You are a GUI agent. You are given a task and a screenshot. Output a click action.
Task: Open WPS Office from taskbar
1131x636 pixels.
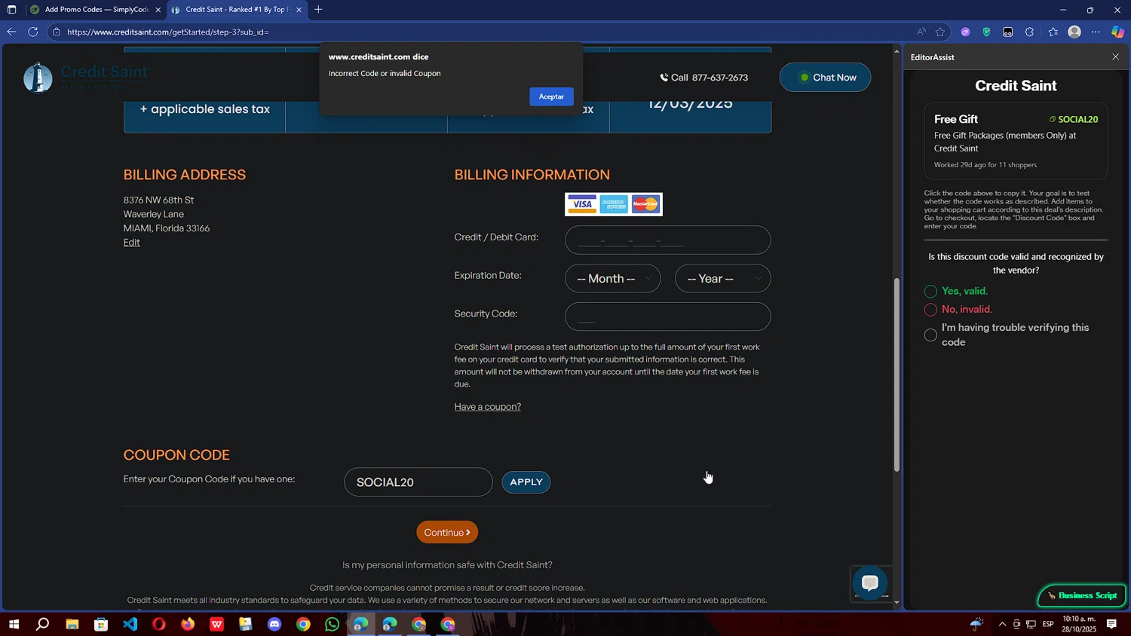216,625
